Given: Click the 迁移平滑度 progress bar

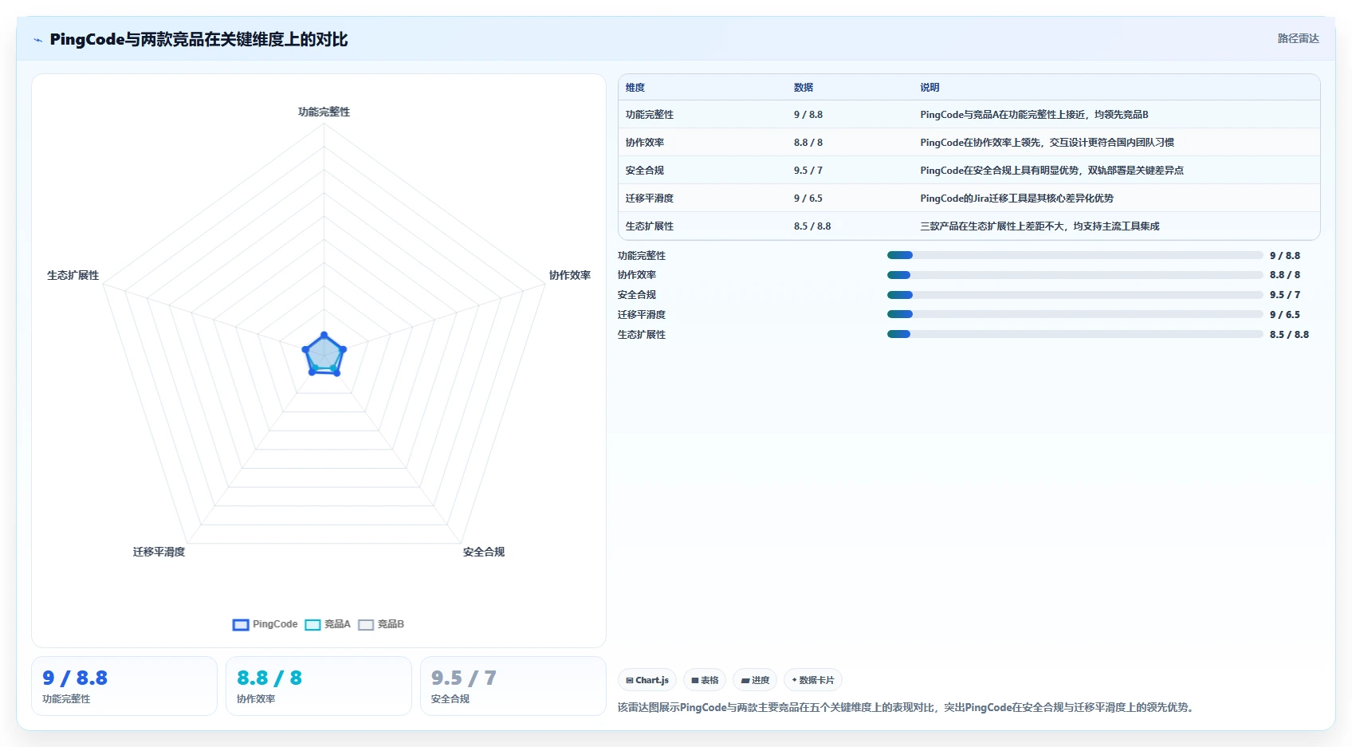Looking at the screenshot, I should tap(1075, 314).
